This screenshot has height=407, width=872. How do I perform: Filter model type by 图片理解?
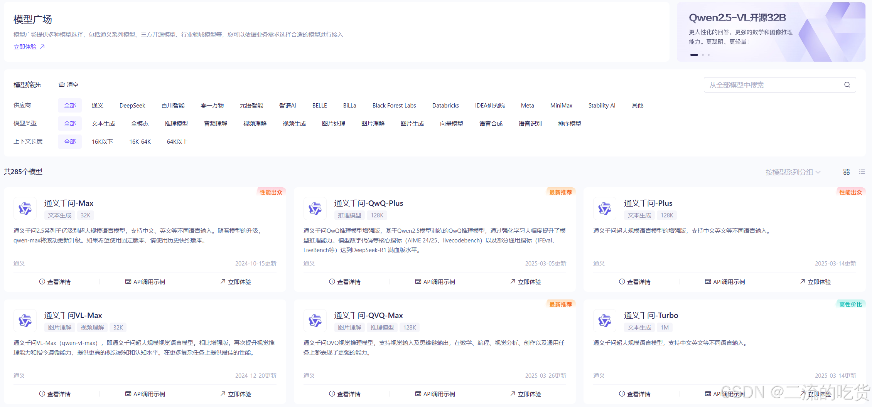pyautogui.click(x=373, y=123)
